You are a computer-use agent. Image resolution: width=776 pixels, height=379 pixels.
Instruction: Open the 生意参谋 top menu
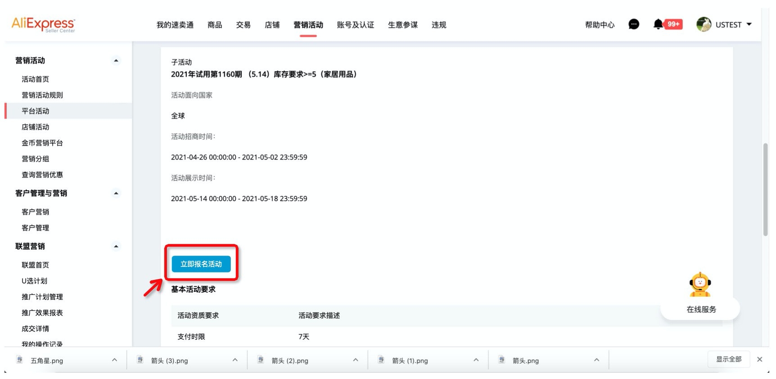tap(403, 25)
